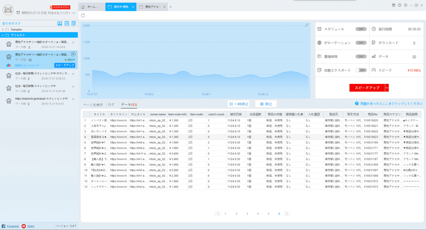426x230 pixels.
Task: Open settings gear icon in title bar
Action: coord(405,5)
